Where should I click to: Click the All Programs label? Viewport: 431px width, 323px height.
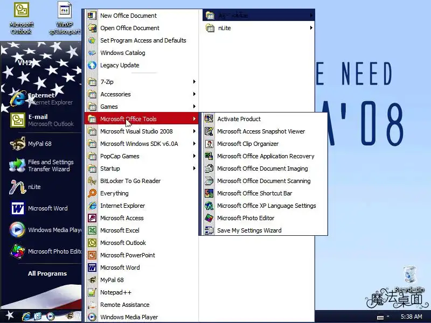[x=47, y=273]
